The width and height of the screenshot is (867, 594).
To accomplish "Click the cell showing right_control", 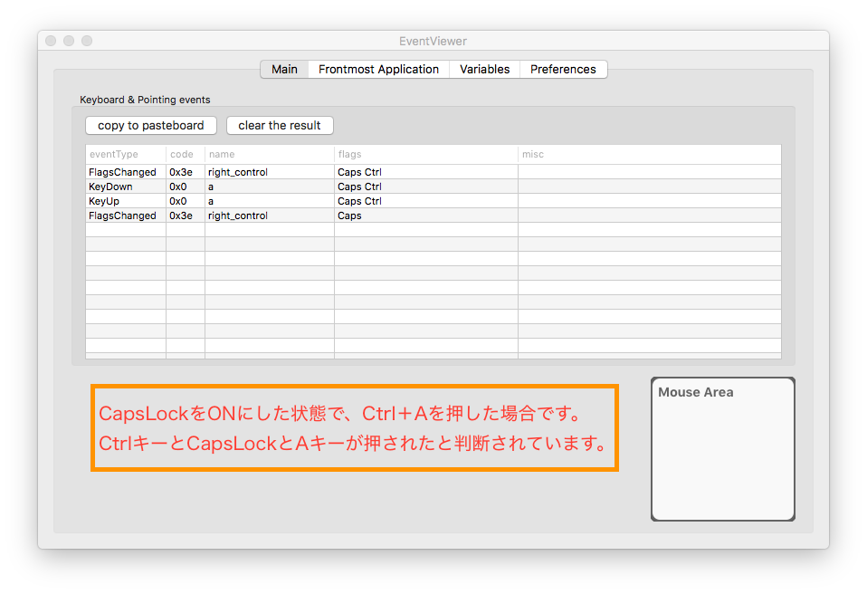I will 239,172.
